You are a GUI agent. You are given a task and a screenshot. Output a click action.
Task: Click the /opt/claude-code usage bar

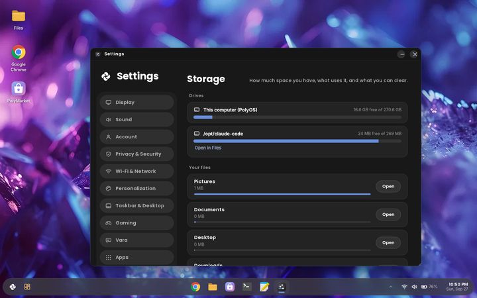[297, 141]
